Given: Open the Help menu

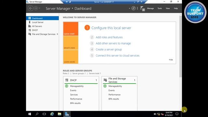Looking at the screenshot, I should [x=176, y=8].
